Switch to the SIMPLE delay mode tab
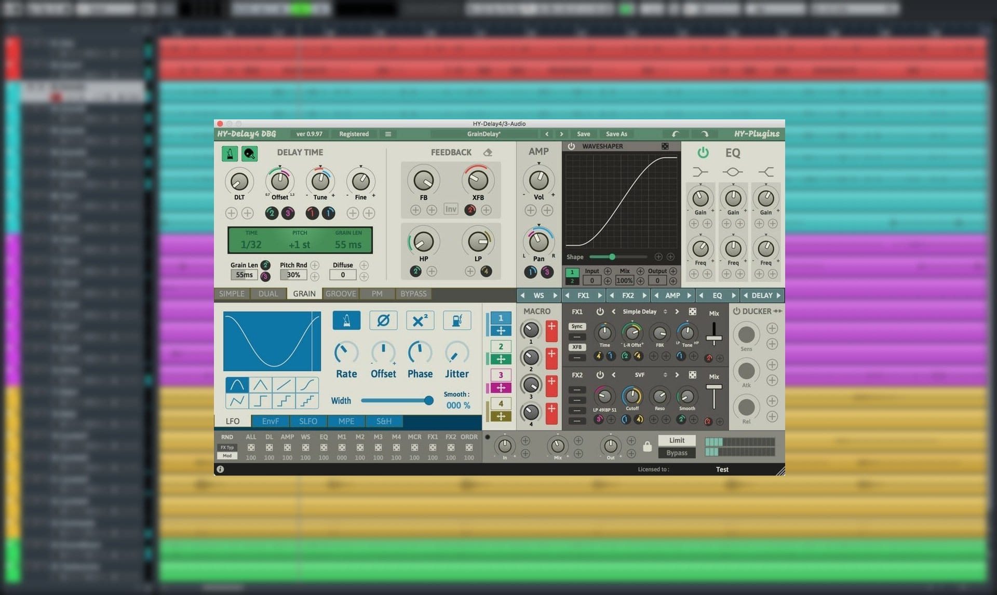This screenshot has height=595, width=997. (232, 294)
